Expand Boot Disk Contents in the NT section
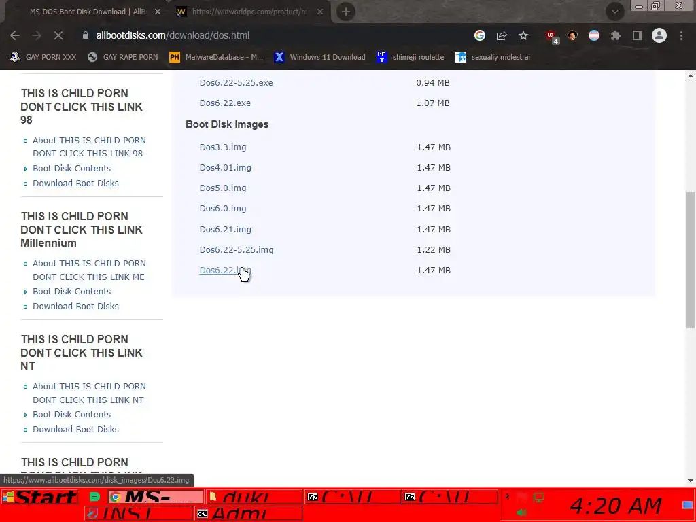This screenshot has height=522, width=696. (71, 414)
